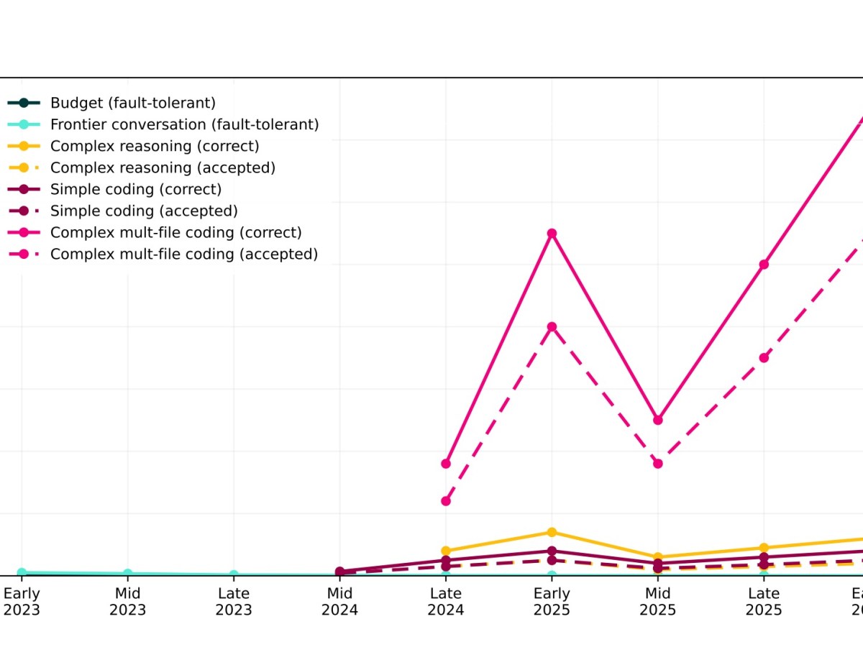The height and width of the screenshot is (647, 863).
Task: Click the 'Budget (fault-tolerant)' legend label
Action: click(x=133, y=103)
